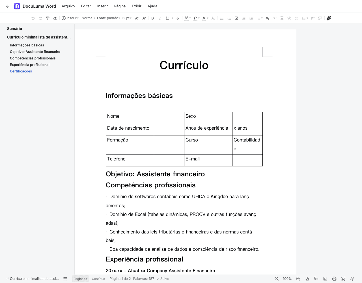Toggle underline formatting

167,18
